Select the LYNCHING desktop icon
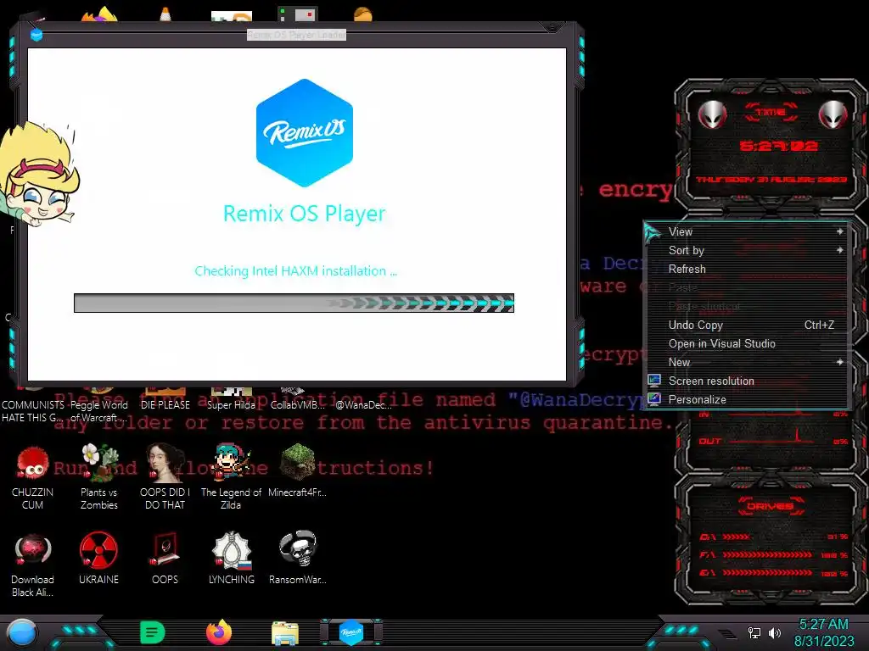This screenshot has height=651, width=869. (x=232, y=559)
